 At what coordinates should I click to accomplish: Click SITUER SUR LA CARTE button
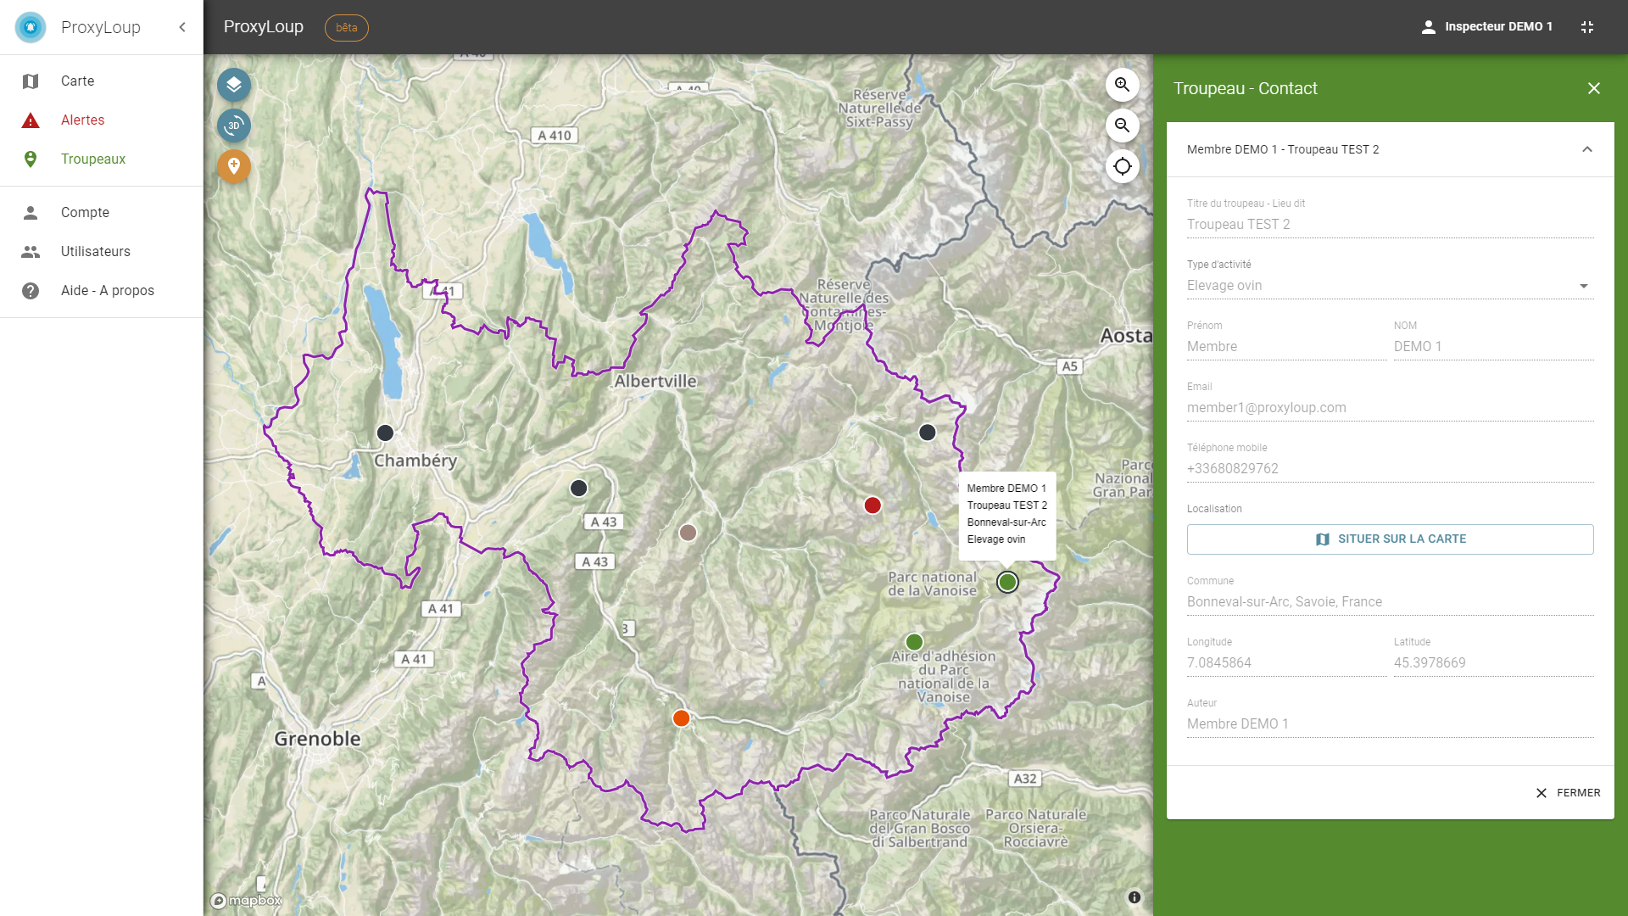point(1391,539)
